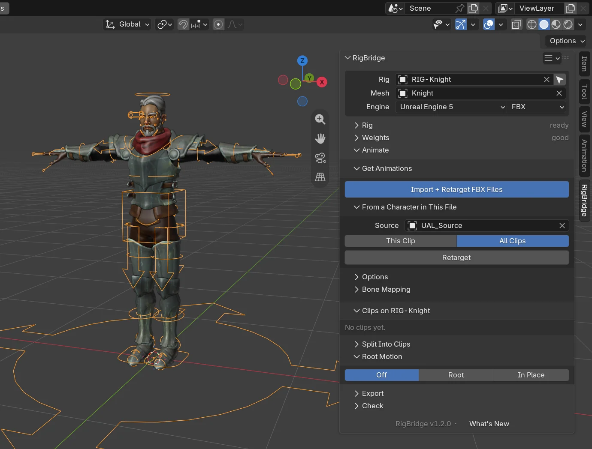Screen dimensions: 592x449
Task: Click the hand pan view icon
Action: pos(320,138)
